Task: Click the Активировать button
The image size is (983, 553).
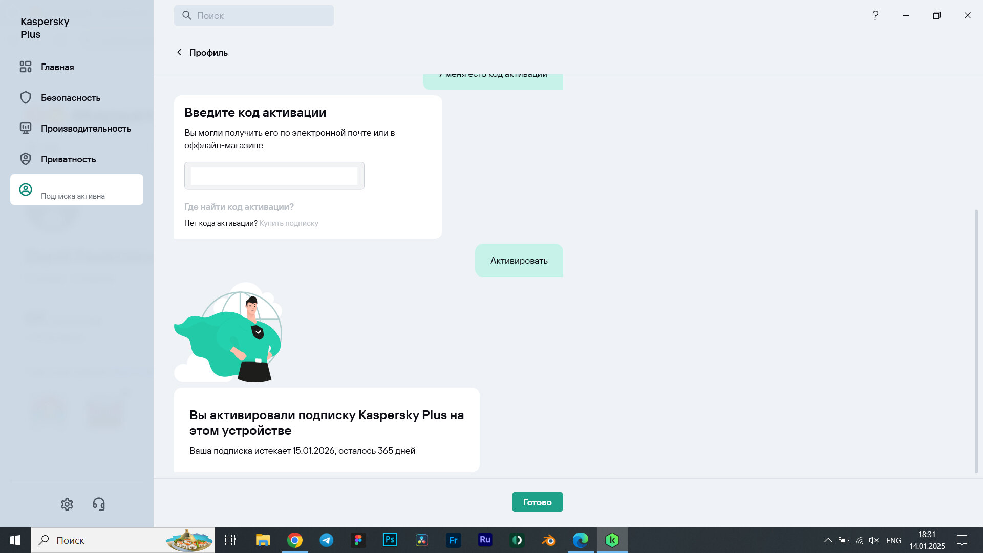Action: [519, 261]
